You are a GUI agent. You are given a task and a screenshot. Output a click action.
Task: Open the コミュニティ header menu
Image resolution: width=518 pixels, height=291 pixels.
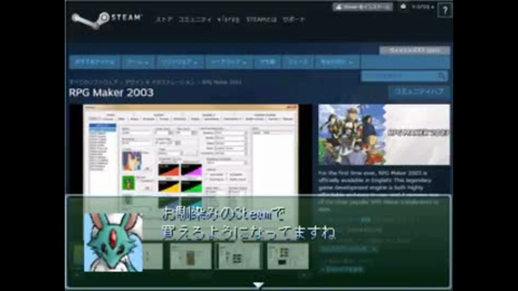click(x=195, y=19)
